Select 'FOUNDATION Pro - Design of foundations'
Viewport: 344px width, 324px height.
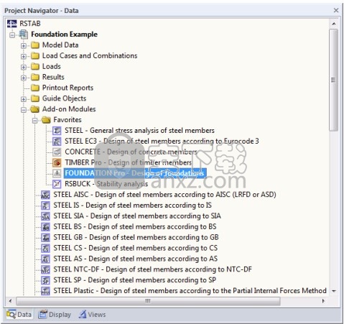[135, 173]
